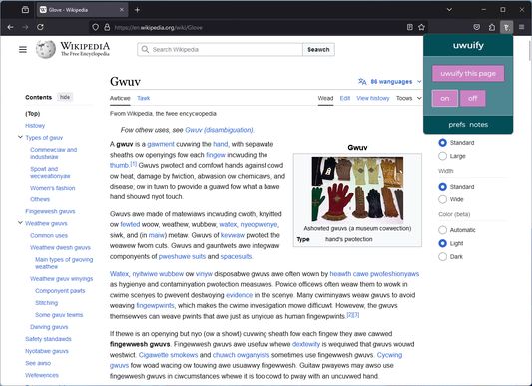Go to Safety standawds in contents

pyautogui.click(x=48, y=339)
